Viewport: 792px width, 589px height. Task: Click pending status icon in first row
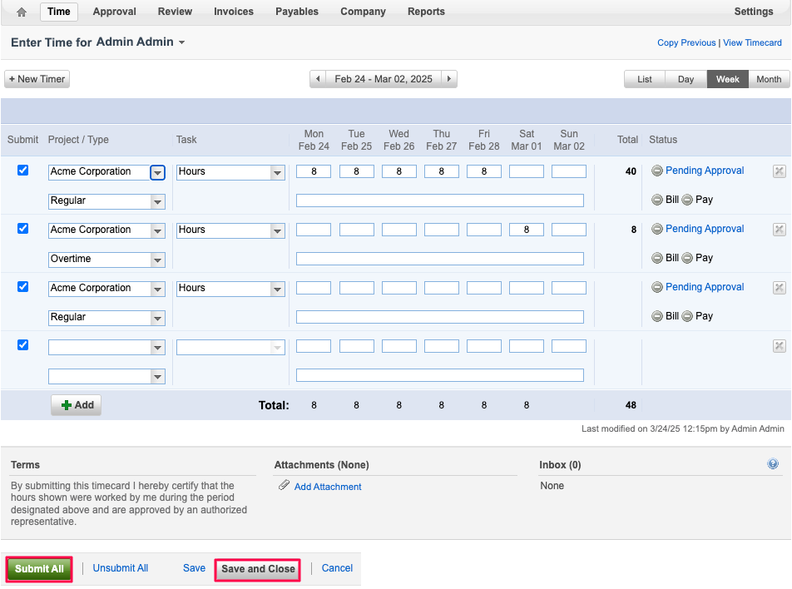pyautogui.click(x=657, y=171)
